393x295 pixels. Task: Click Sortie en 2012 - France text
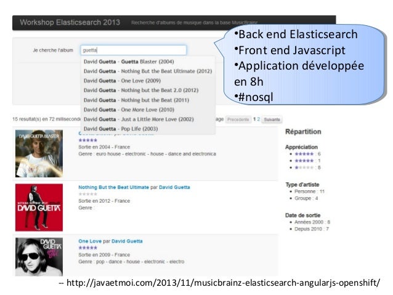[104, 201]
